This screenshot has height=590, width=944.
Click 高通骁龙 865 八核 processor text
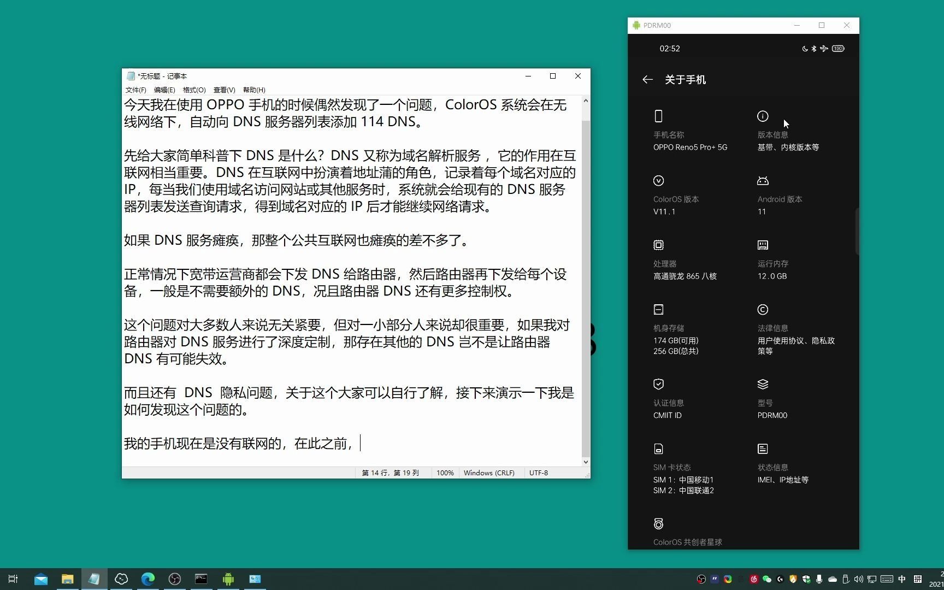click(x=685, y=276)
